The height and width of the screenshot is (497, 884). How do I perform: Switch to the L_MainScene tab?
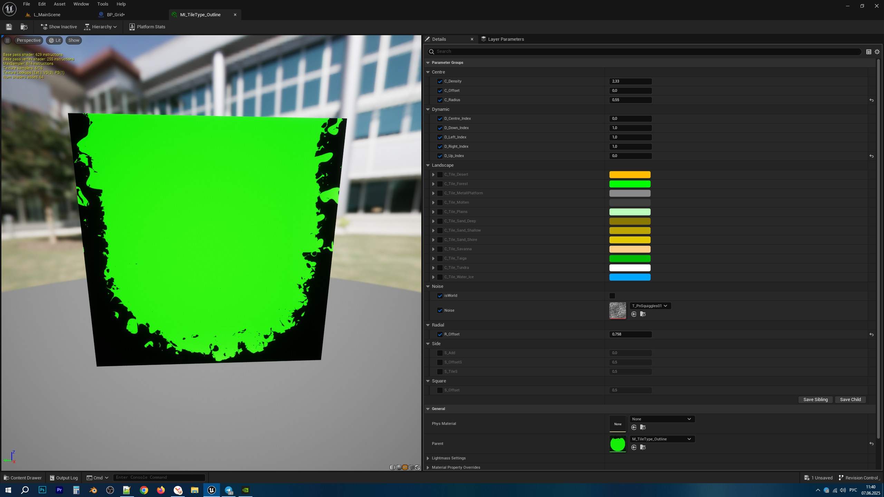point(47,15)
